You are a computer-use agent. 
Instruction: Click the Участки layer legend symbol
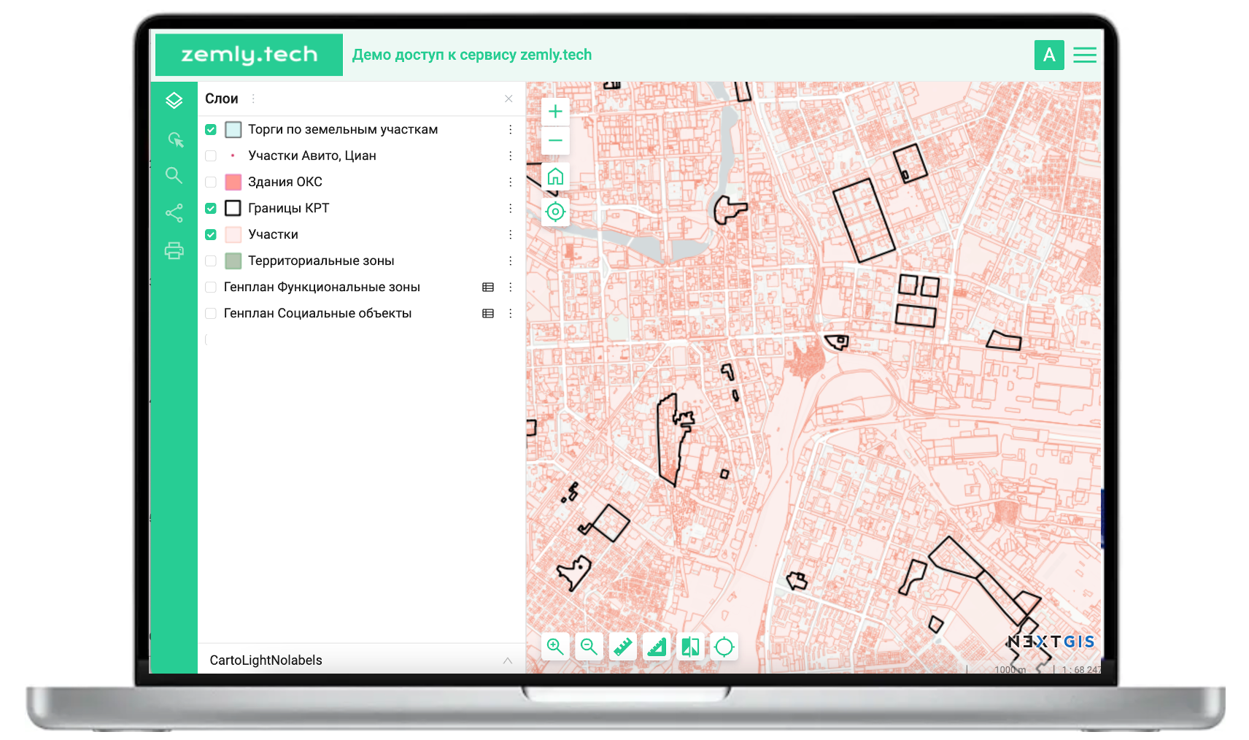233,235
